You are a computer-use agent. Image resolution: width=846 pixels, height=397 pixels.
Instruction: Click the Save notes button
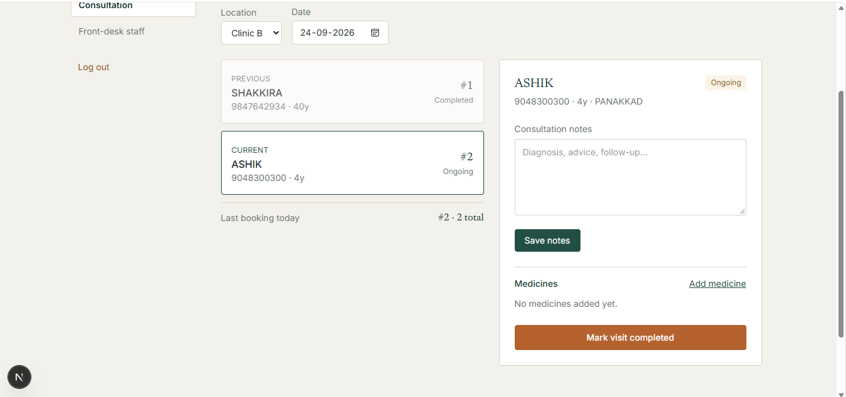tap(547, 240)
